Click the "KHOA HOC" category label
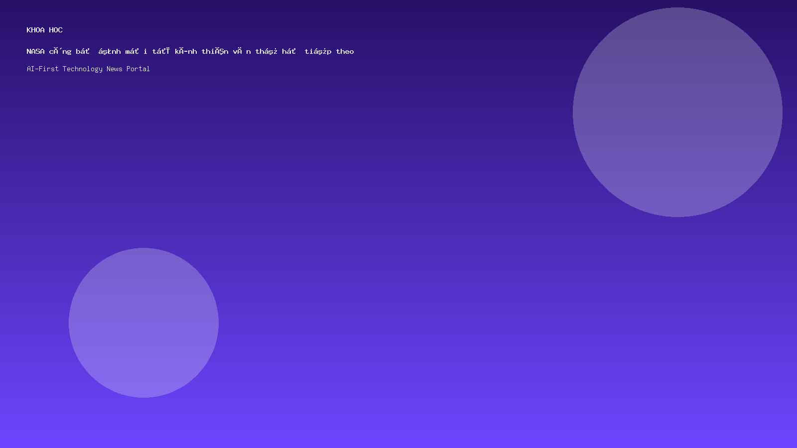Viewport: 797px width, 448px height. (x=45, y=30)
